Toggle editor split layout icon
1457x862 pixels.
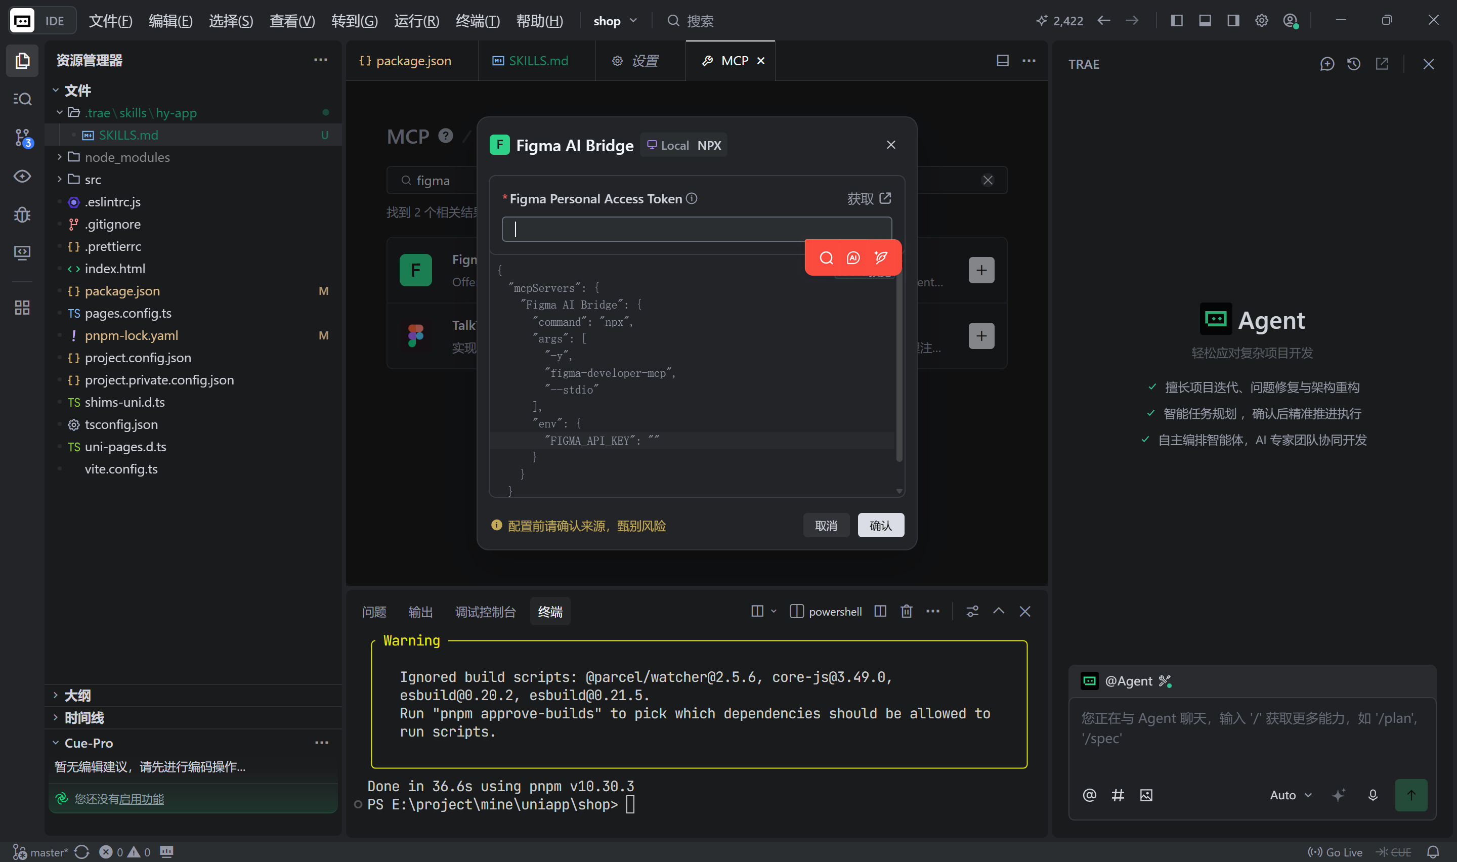1003,60
